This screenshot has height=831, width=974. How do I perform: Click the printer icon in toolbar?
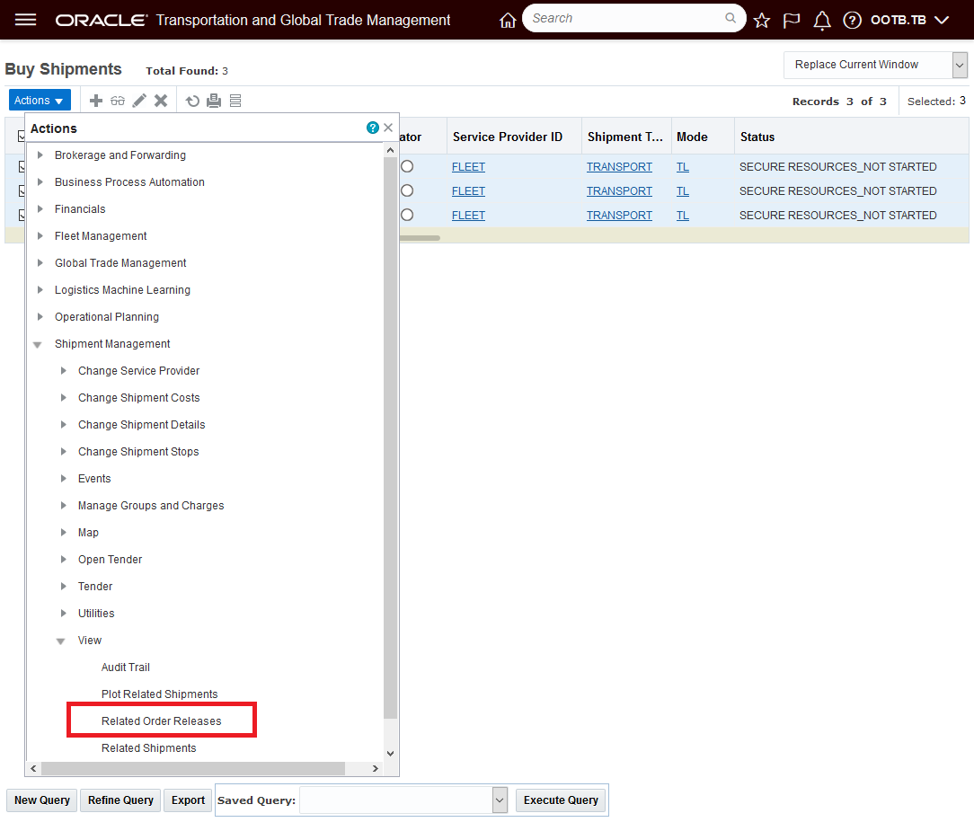pos(214,101)
